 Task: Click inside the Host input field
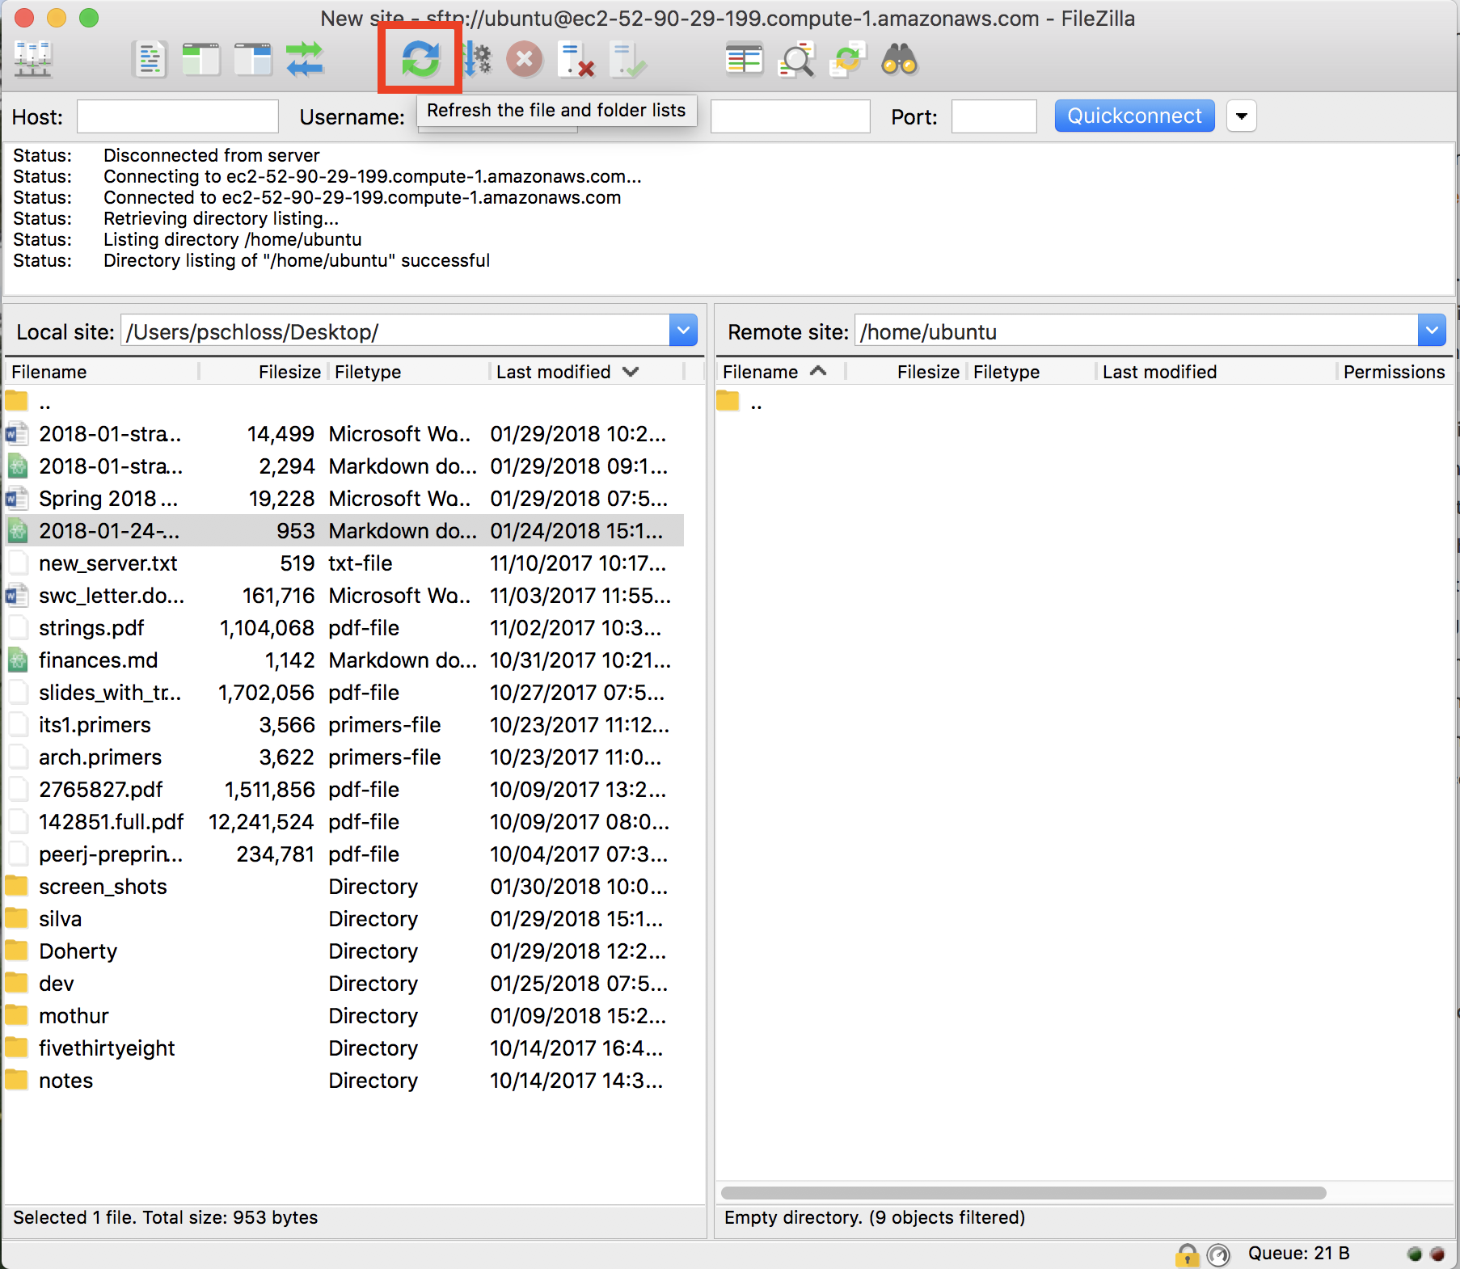tap(178, 116)
